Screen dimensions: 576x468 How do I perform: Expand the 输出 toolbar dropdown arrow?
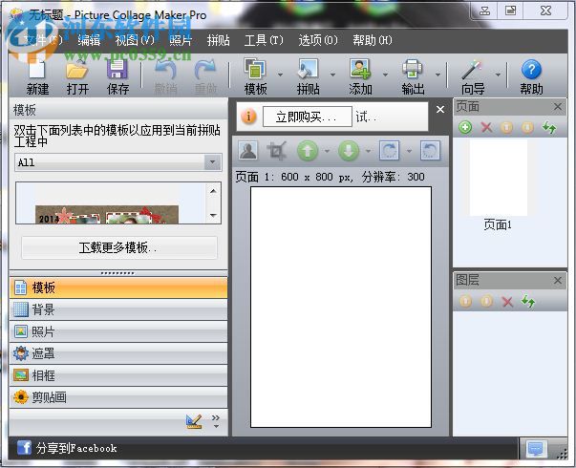coord(437,74)
